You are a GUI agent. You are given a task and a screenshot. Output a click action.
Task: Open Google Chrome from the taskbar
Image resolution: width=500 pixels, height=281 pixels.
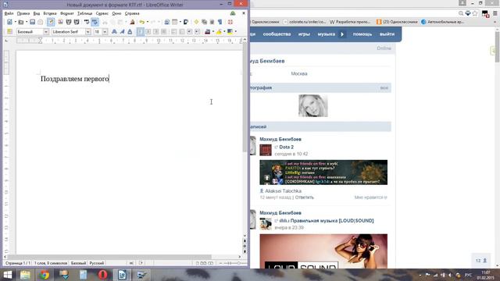45,275
